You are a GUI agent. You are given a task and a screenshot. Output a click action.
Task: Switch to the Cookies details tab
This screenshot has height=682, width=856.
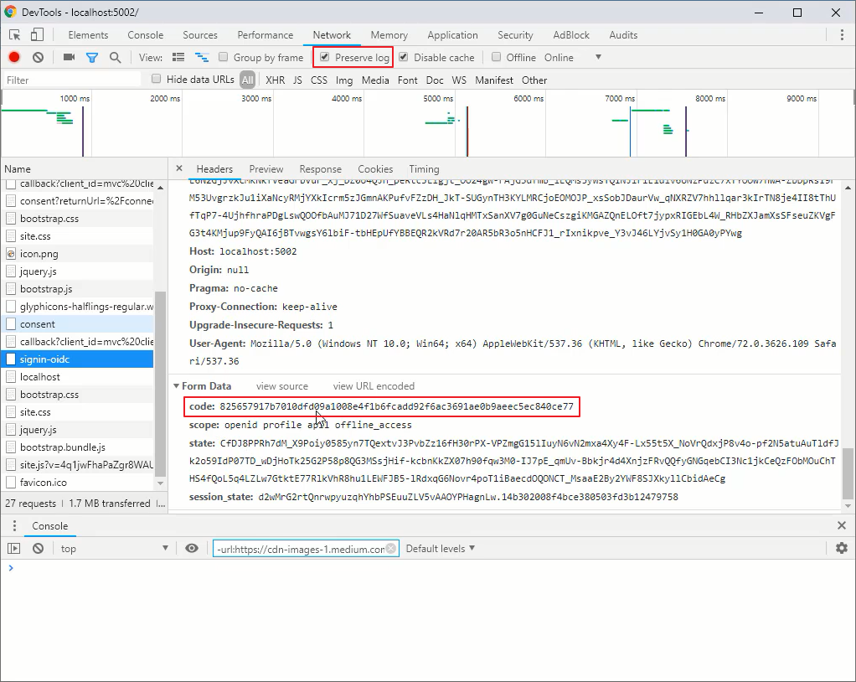tap(375, 168)
